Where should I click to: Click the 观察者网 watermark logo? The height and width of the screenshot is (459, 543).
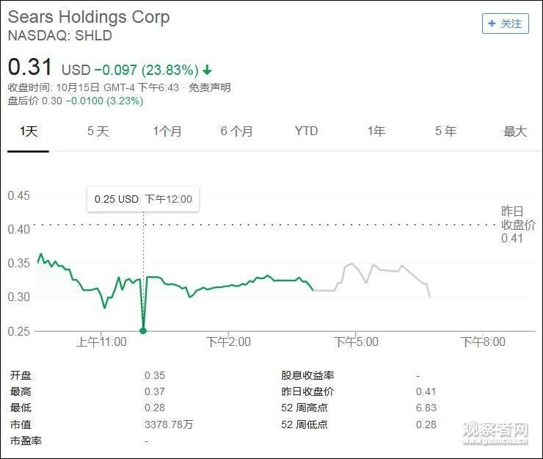pos(495,432)
